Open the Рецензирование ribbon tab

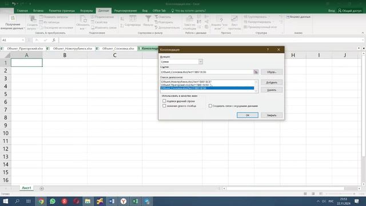click(x=125, y=11)
